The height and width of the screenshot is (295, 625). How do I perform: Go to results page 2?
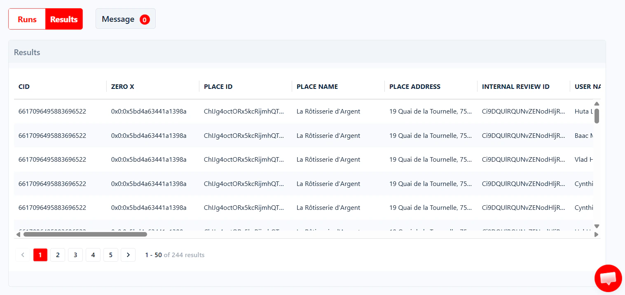58,255
